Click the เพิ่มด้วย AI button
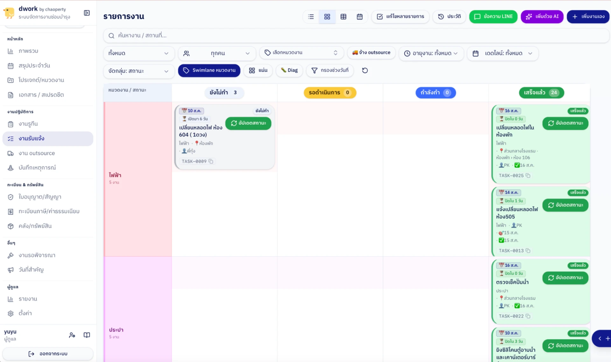The image size is (611, 362). click(x=542, y=17)
